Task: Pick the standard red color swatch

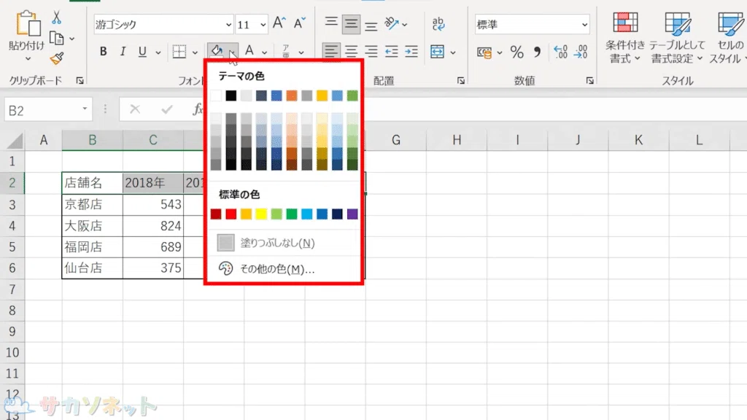Action: pos(231,214)
